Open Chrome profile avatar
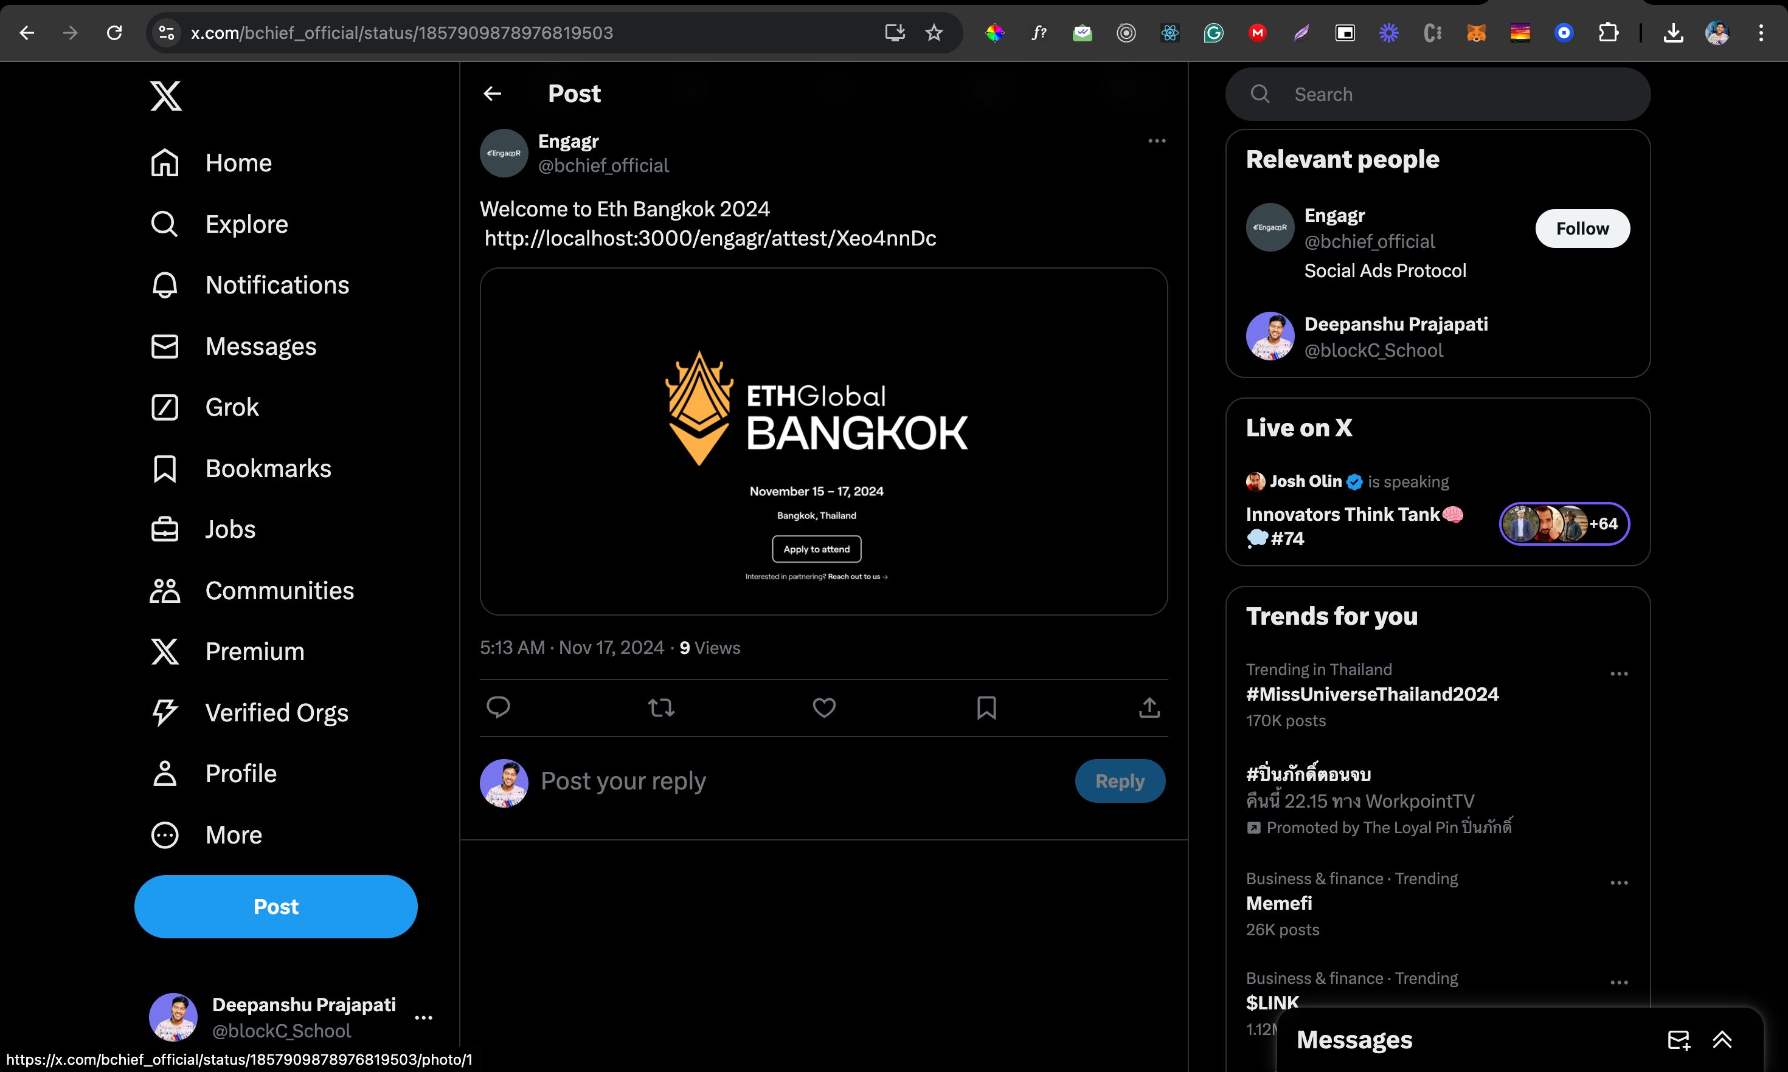Screen dimensions: 1788x1072 1717,32
